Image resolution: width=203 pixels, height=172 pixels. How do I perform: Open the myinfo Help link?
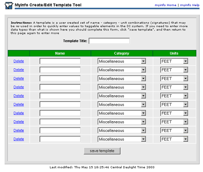[x=190, y=5]
